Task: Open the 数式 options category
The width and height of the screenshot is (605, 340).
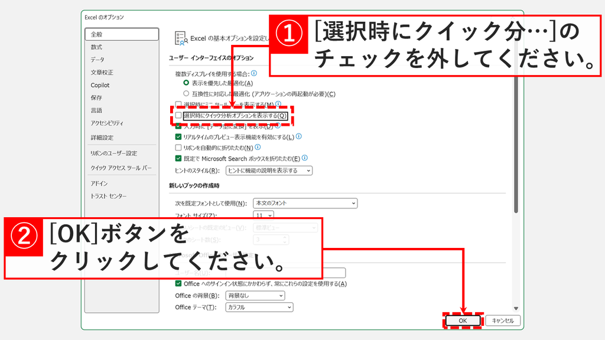Action: coord(96,47)
